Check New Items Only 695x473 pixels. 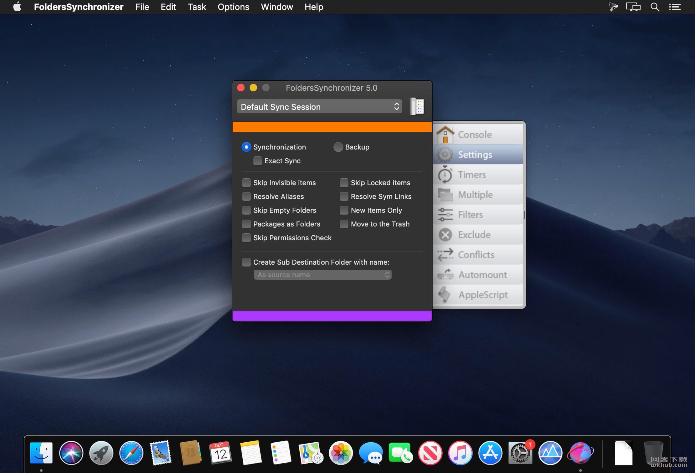(344, 210)
